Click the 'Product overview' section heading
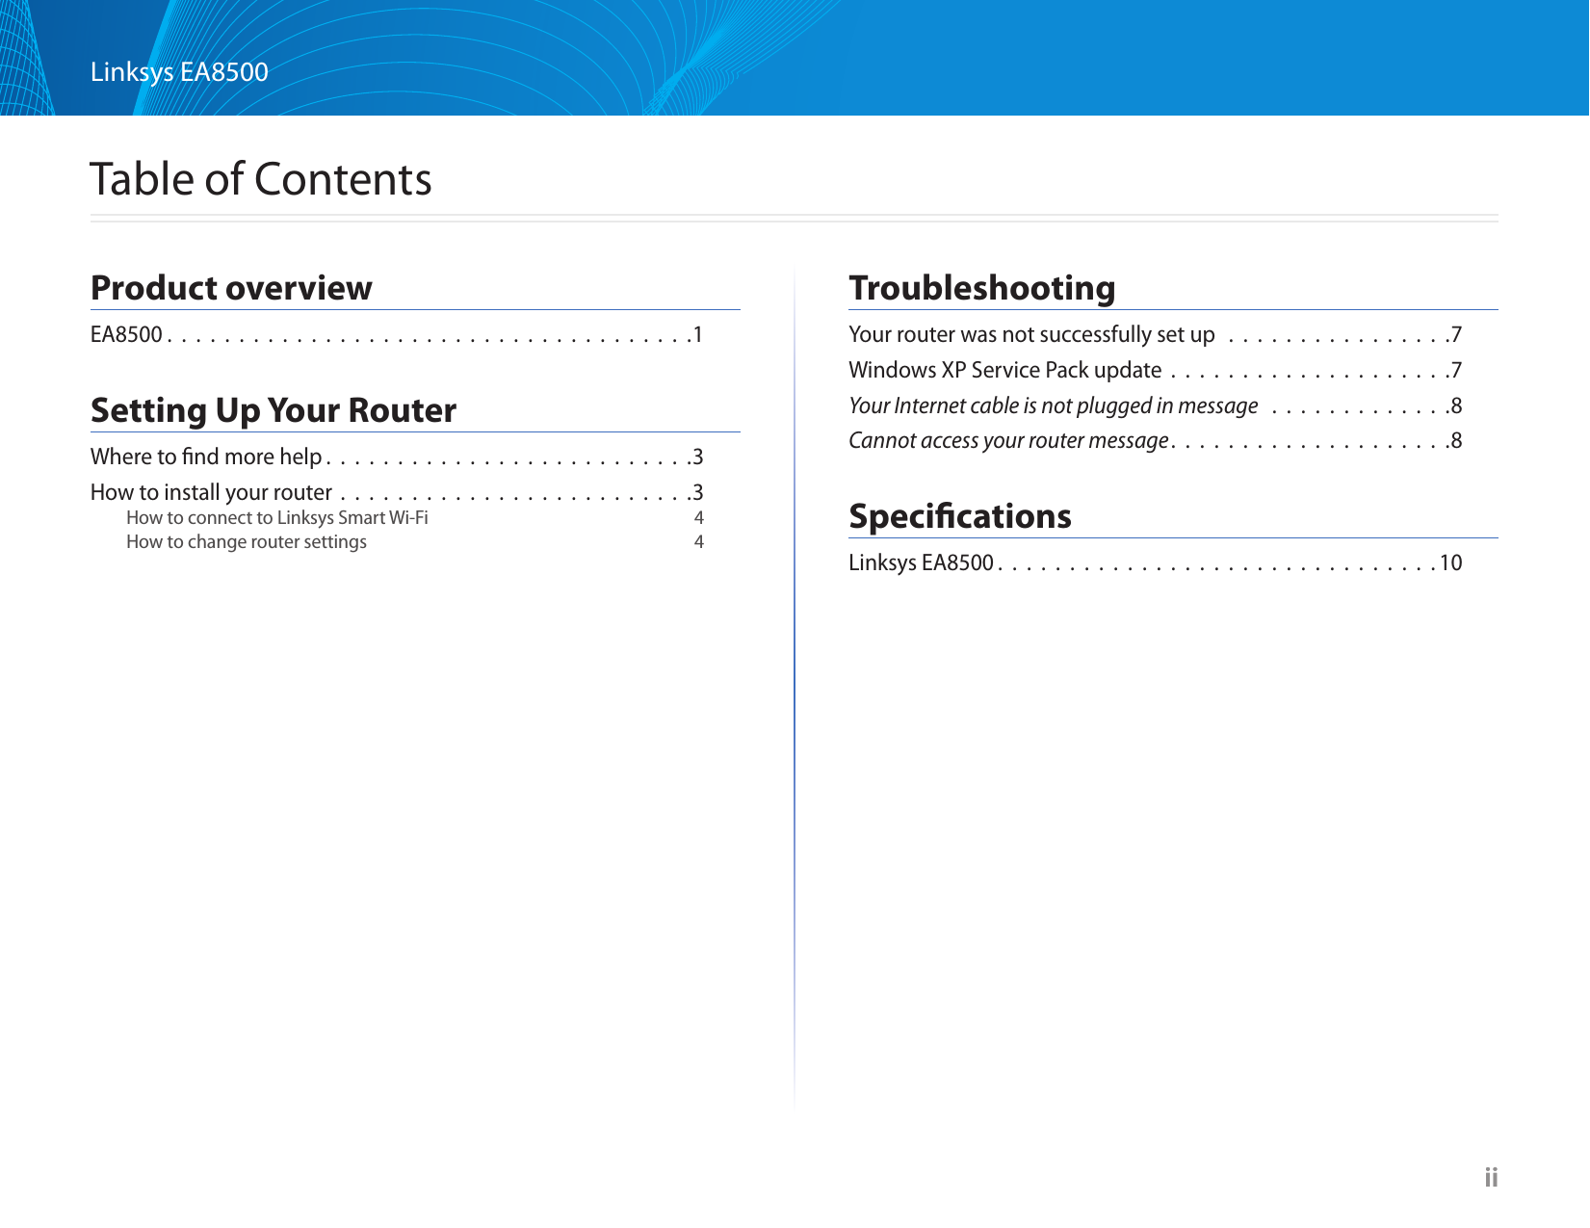This screenshot has height=1228, width=1590. (231, 288)
